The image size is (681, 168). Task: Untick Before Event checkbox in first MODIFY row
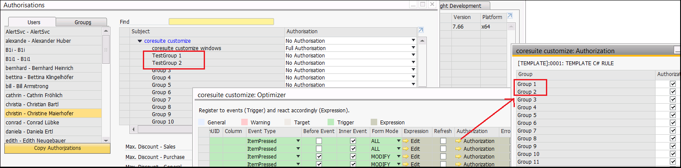pos(319,157)
